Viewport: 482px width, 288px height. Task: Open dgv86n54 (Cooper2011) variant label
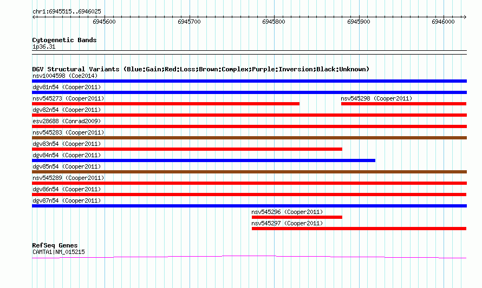(x=67, y=189)
